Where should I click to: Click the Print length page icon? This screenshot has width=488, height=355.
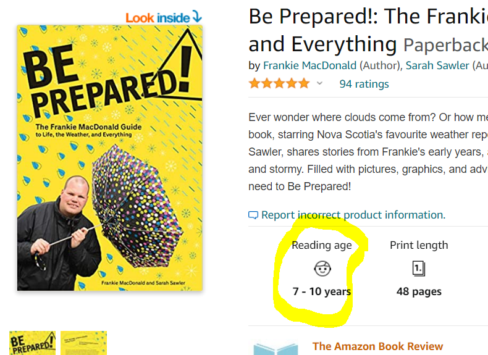pos(419,268)
